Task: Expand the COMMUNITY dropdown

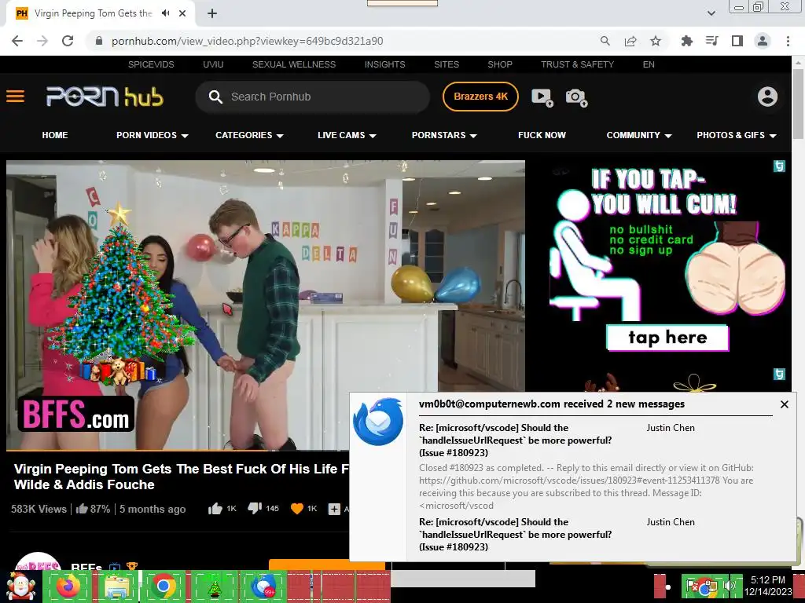Action: click(639, 135)
